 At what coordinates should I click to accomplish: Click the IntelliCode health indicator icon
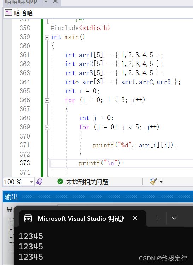[x=39, y=182]
